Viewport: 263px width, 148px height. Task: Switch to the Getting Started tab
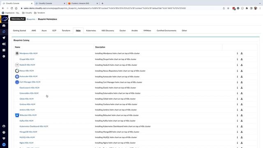coord(19,30)
